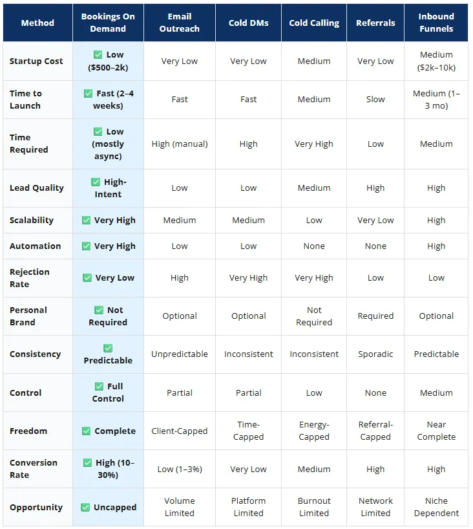Click the Personal Brand row label
Screen dimensions: 473x529
[28, 316]
